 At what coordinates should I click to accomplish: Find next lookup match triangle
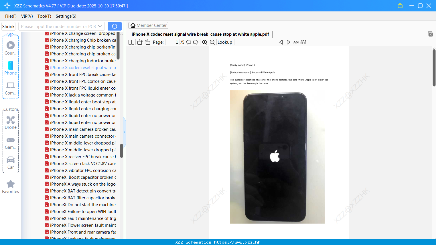coord(288,42)
